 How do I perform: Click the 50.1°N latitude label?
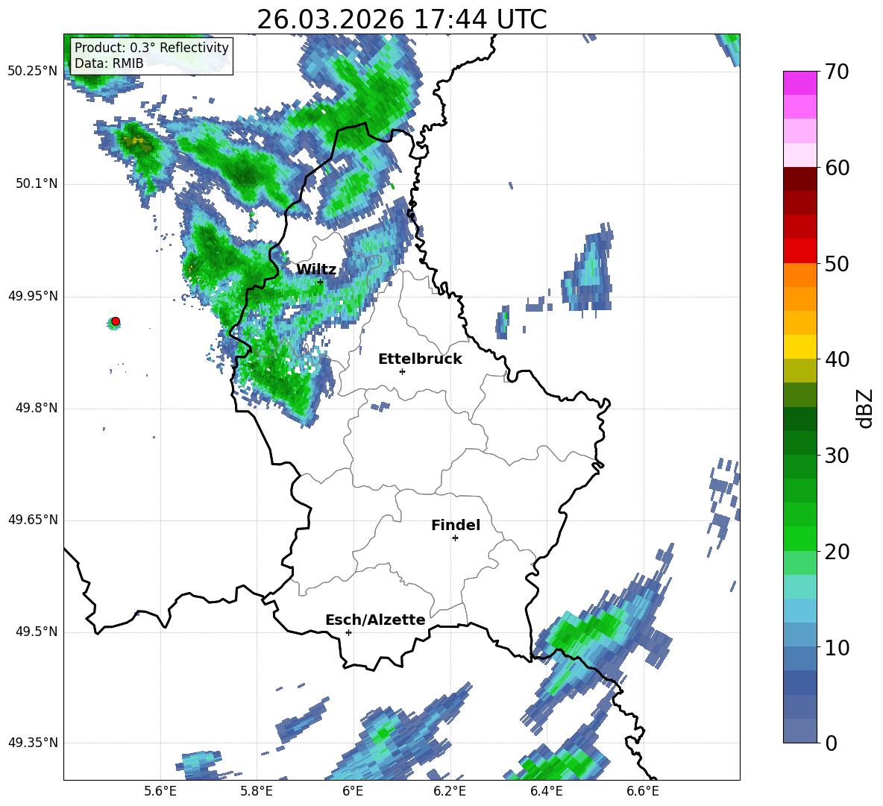point(36,184)
